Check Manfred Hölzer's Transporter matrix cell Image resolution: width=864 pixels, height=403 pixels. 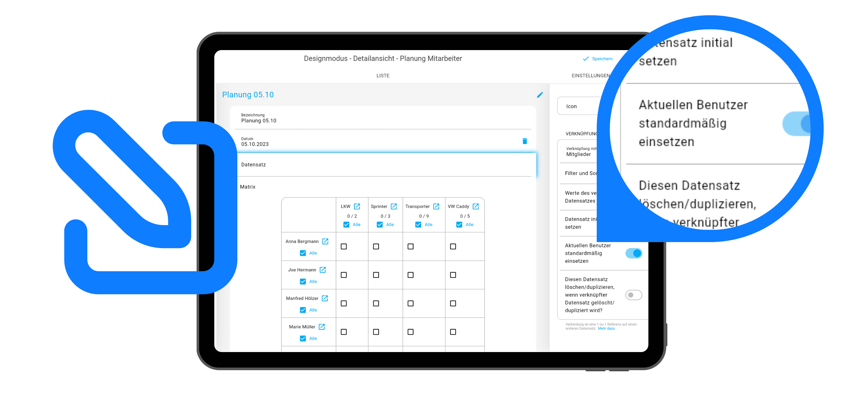click(410, 303)
